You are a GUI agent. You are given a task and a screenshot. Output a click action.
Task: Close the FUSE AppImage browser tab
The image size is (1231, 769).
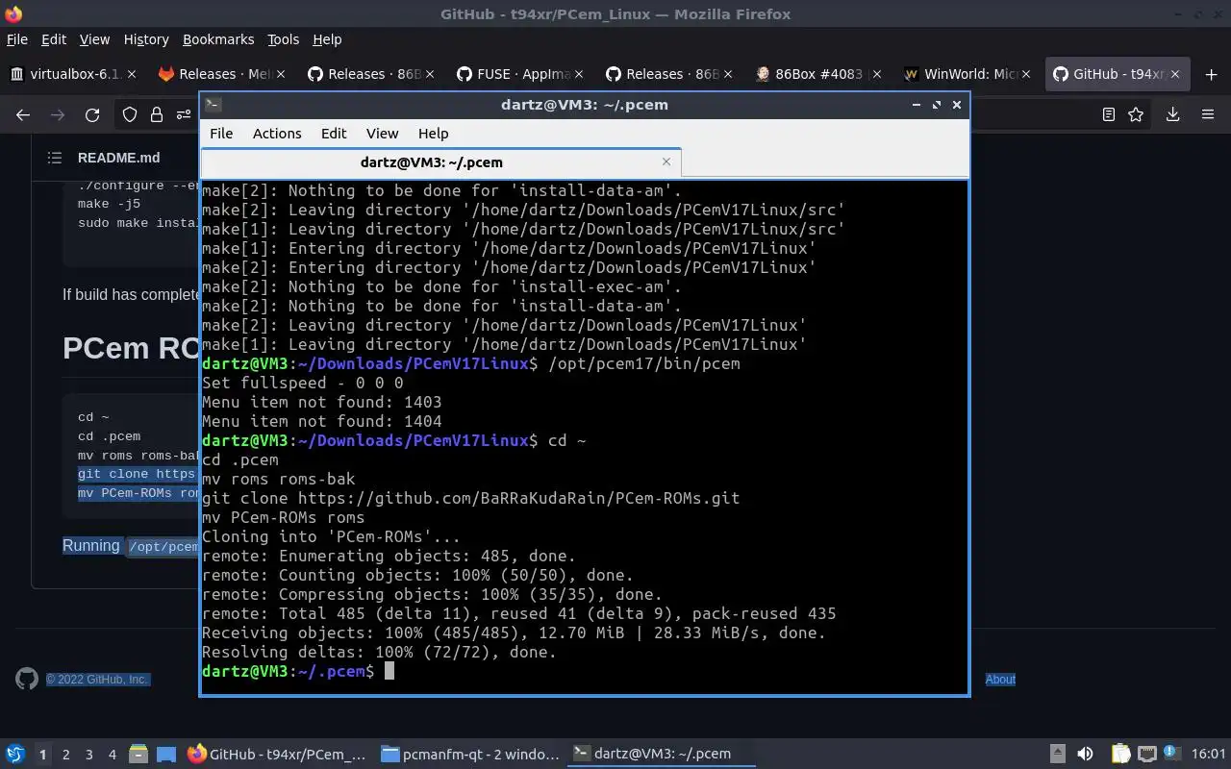pos(579,74)
